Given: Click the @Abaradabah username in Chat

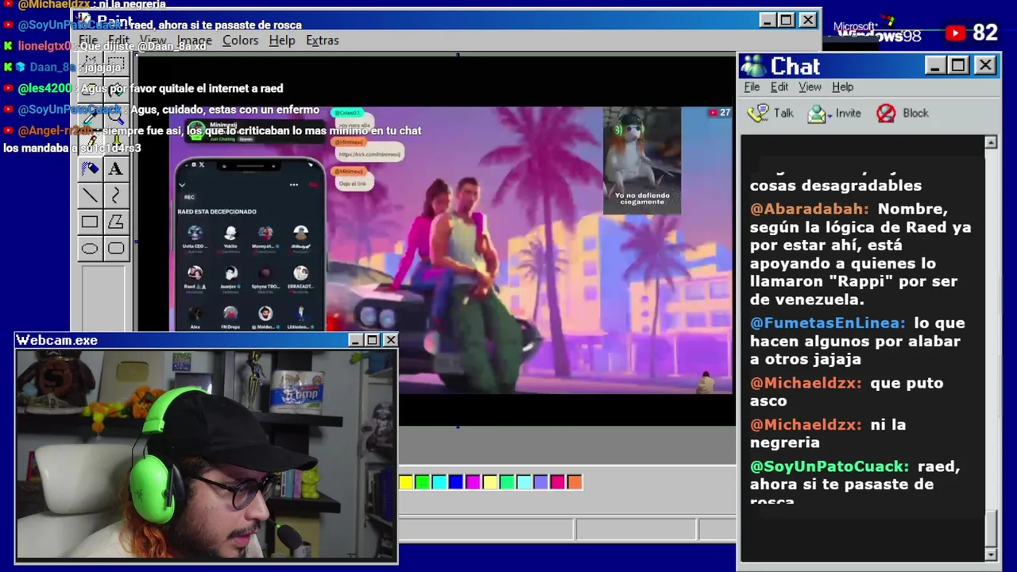Looking at the screenshot, I should point(810,209).
